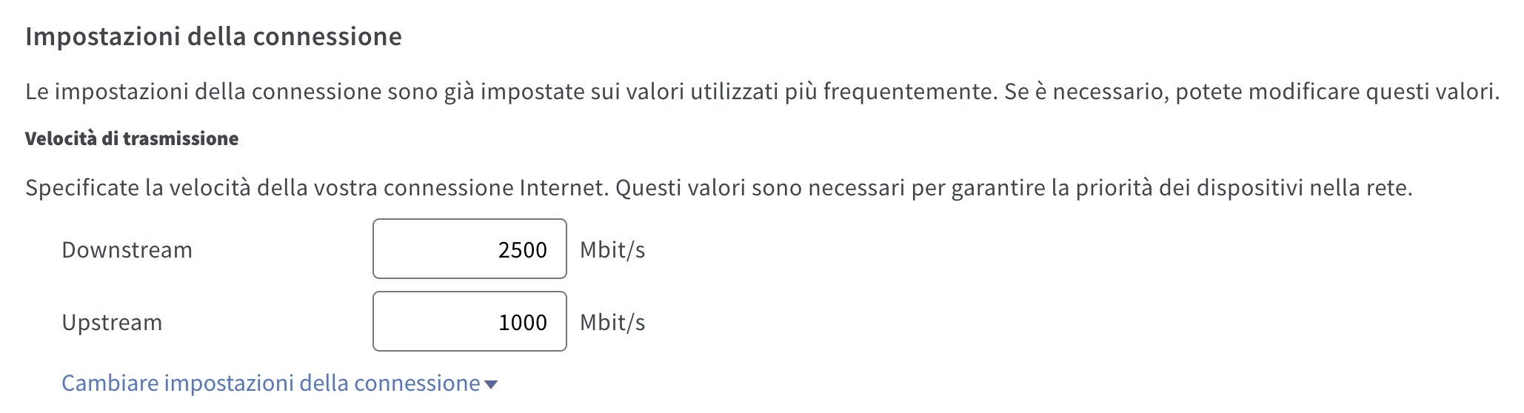
Task: Open the "Cambiare impostazioni della connessione" link
Action: click(x=271, y=383)
